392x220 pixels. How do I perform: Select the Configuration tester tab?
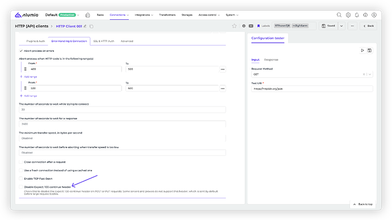pyautogui.click(x=268, y=38)
